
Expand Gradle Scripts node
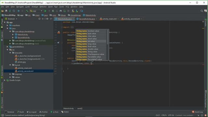point(5,80)
